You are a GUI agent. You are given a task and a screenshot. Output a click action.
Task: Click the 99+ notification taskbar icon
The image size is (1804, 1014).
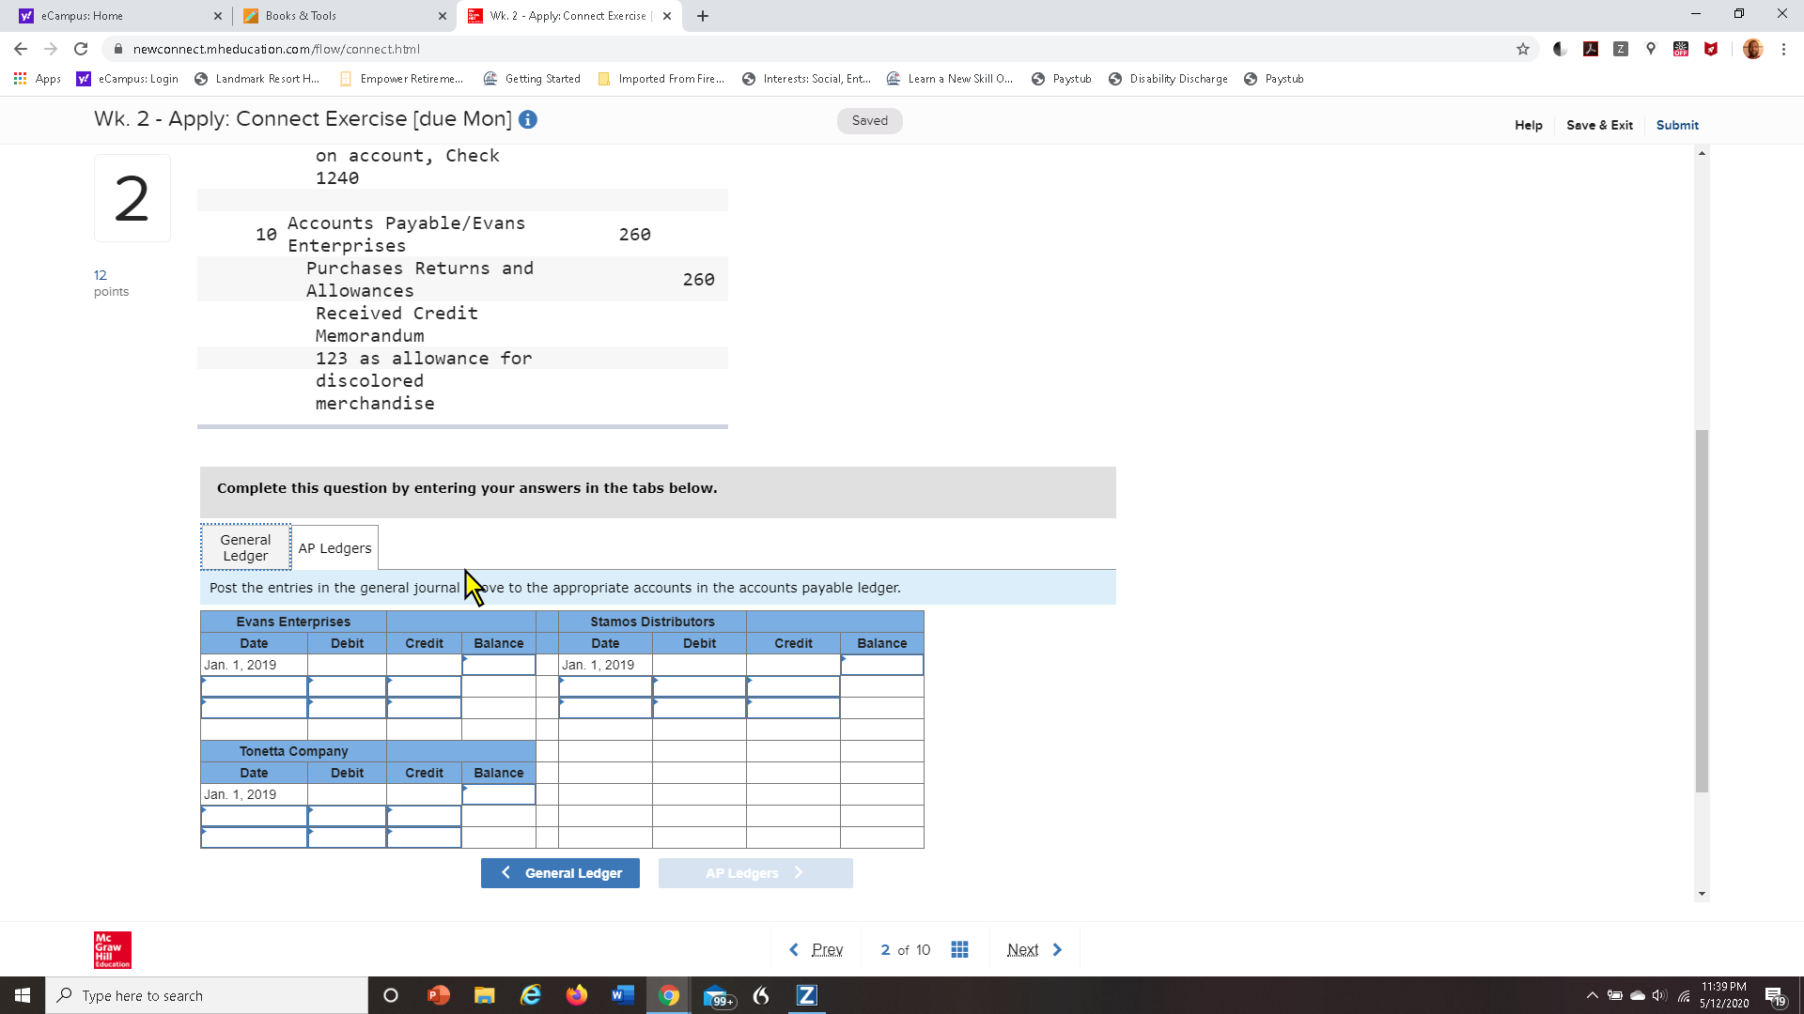click(x=716, y=995)
